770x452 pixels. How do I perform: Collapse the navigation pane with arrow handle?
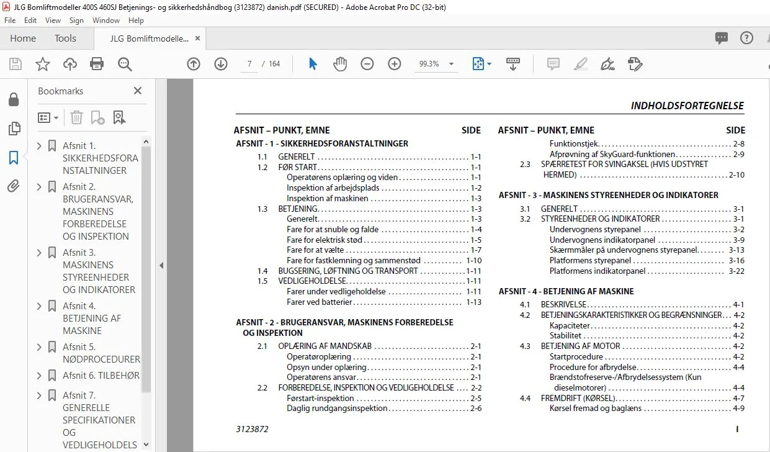click(x=161, y=266)
